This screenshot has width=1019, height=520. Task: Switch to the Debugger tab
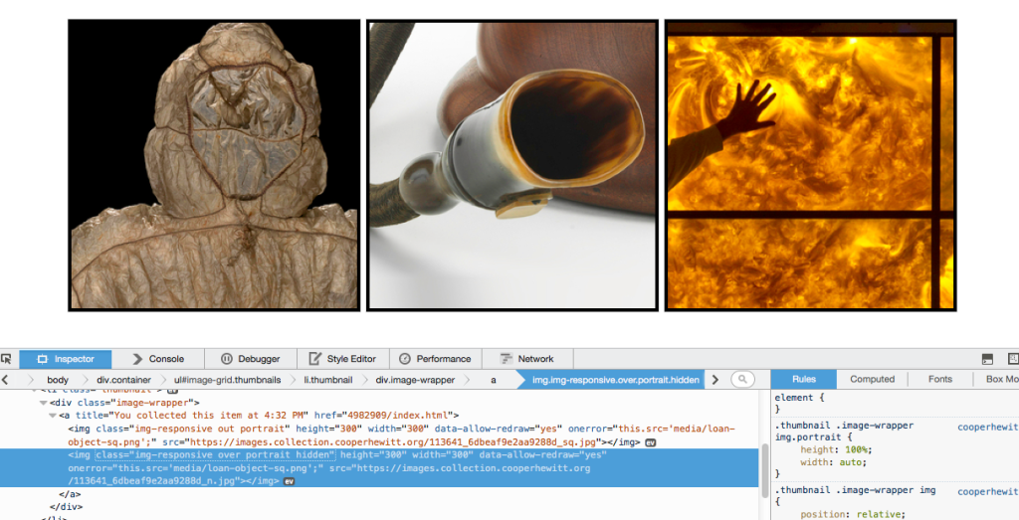click(x=251, y=359)
